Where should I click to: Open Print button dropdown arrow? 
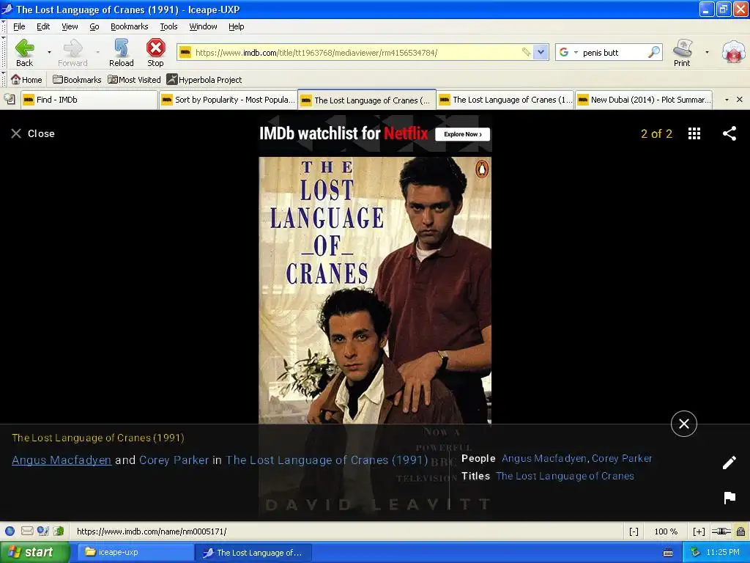click(x=707, y=52)
